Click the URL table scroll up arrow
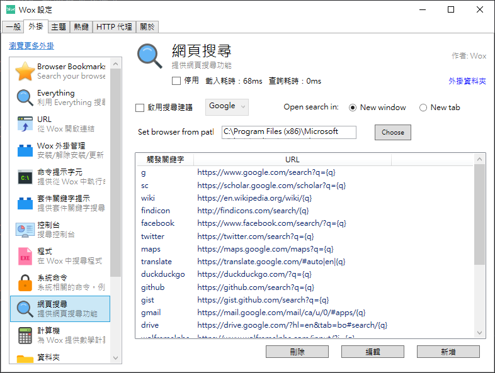This screenshot has width=495, height=373. (x=479, y=159)
